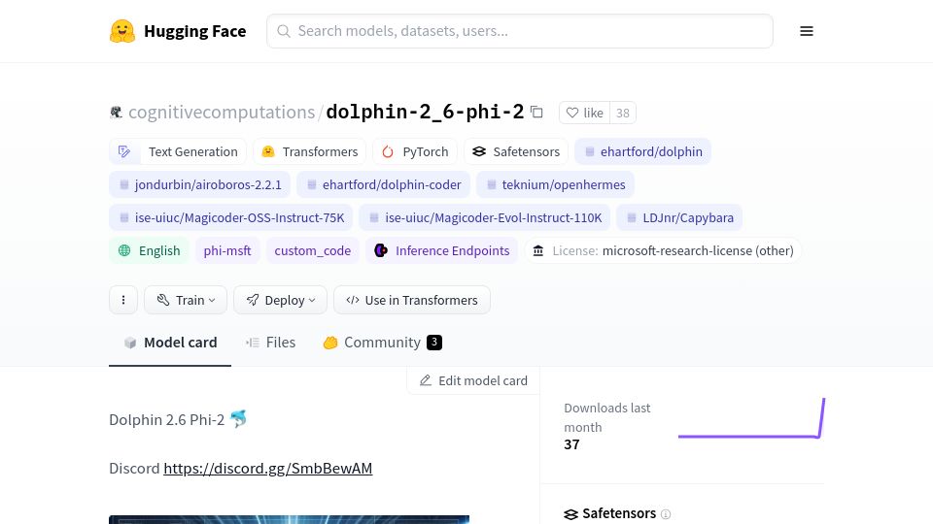Open the three-dot more options button

point(123,300)
